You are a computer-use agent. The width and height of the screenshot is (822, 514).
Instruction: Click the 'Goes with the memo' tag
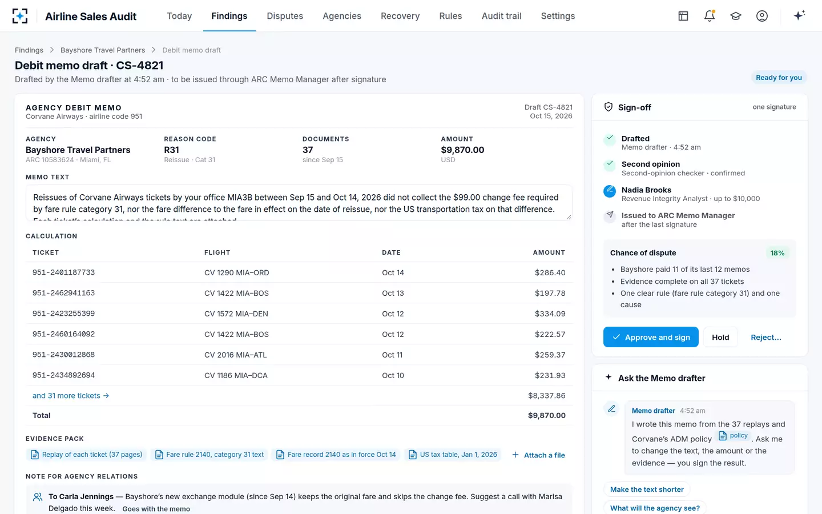pyautogui.click(x=156, y=509)
